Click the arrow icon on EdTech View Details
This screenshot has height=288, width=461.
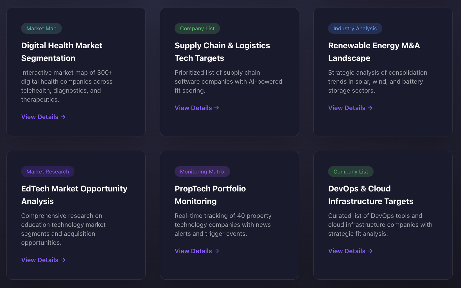[x=63, y=260]
